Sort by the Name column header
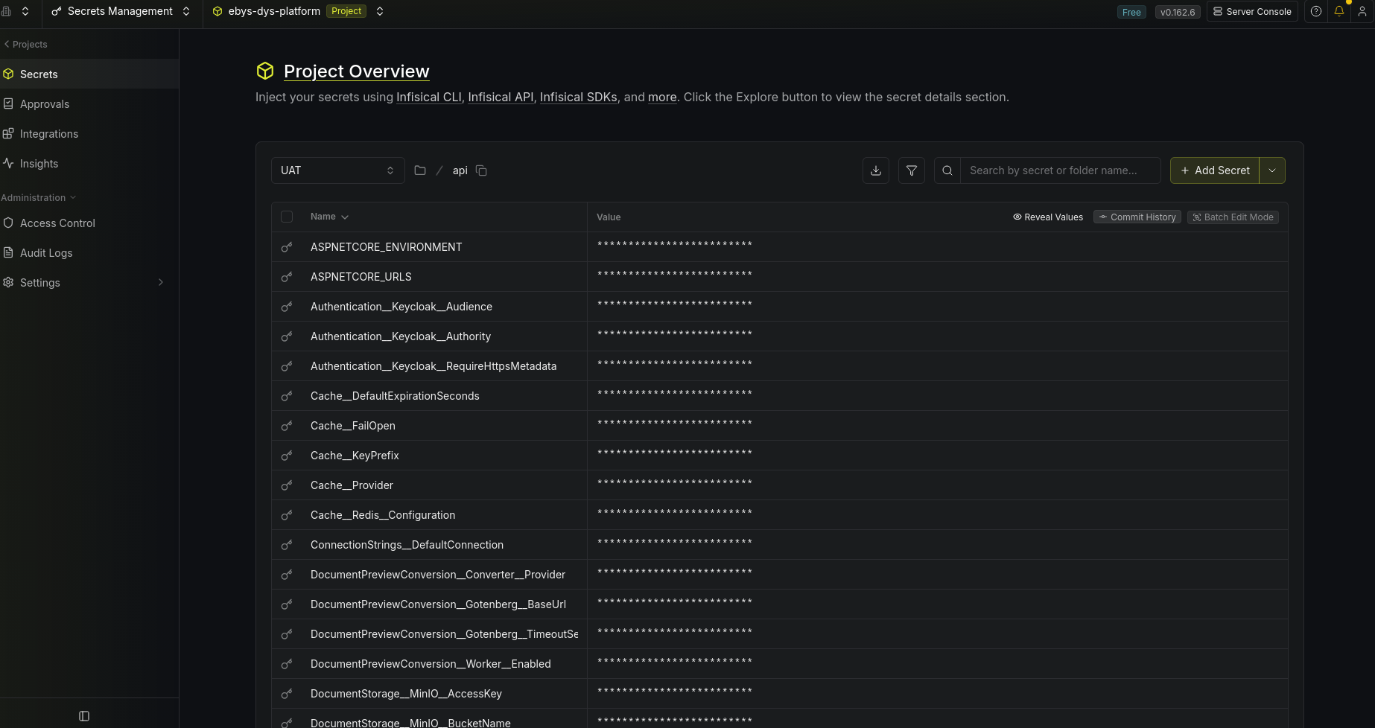 pos(329,217)
